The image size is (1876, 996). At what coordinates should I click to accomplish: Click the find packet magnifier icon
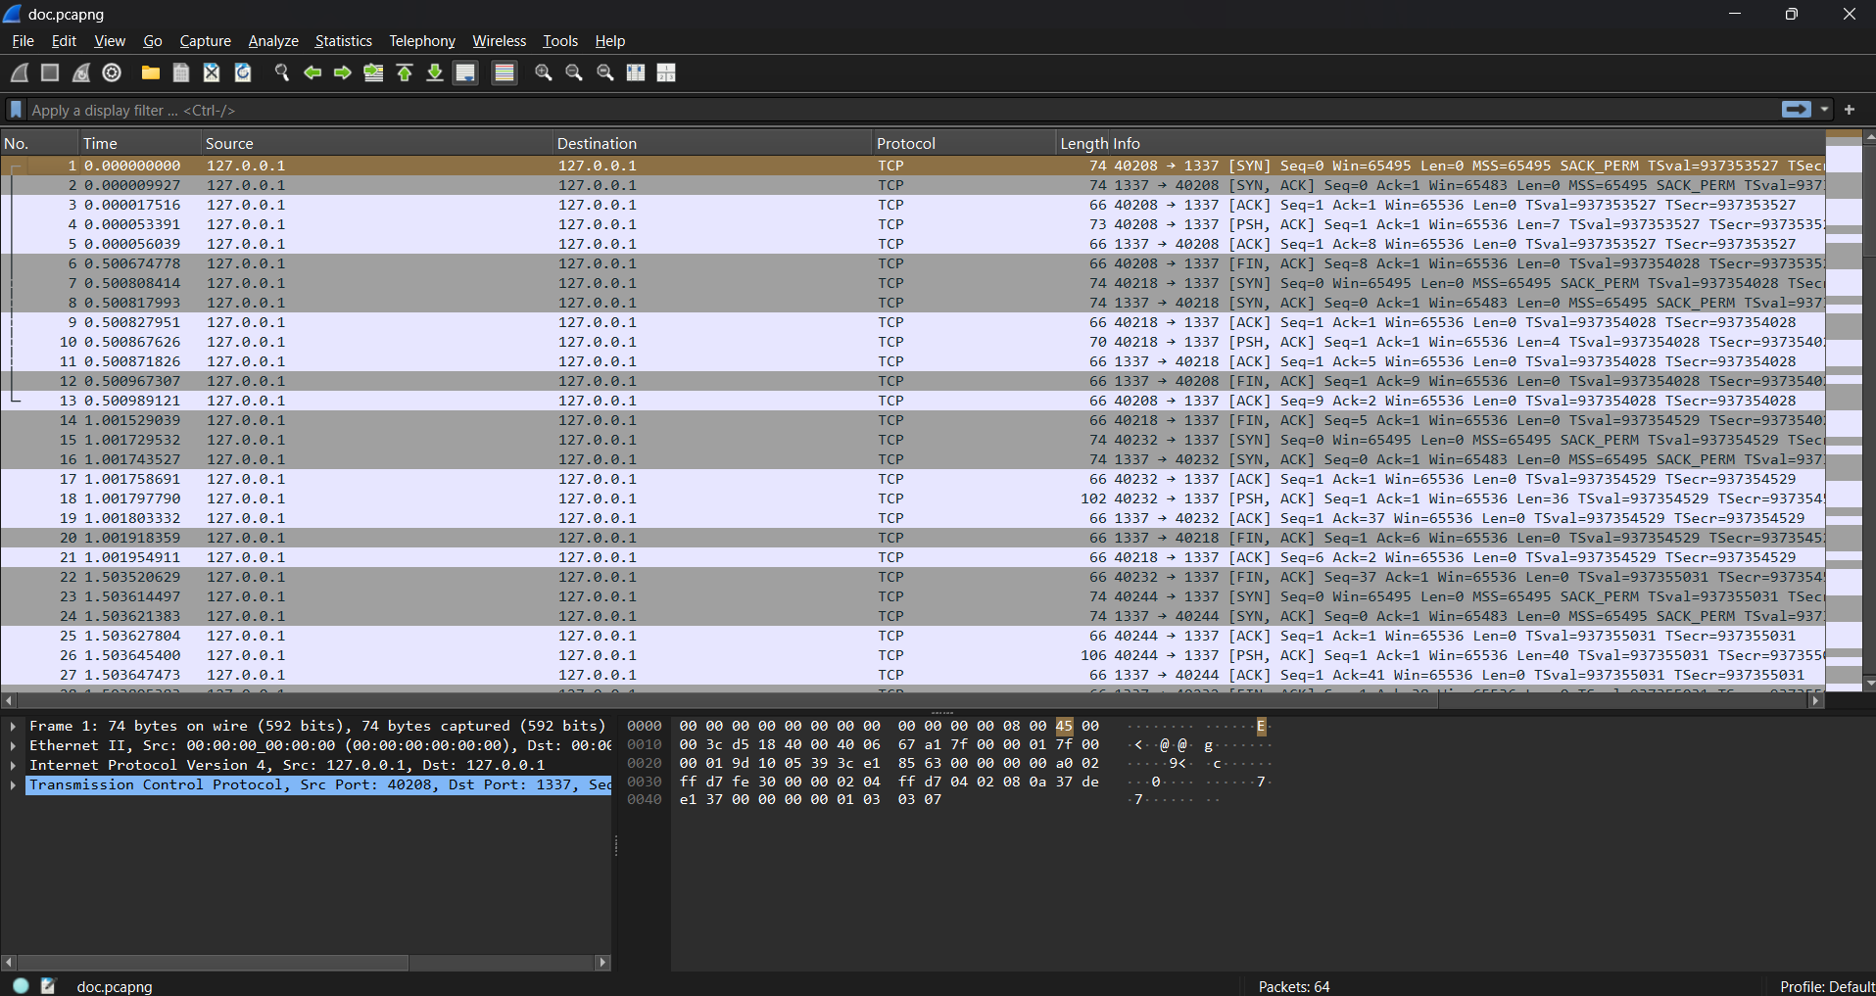point(282,72)
